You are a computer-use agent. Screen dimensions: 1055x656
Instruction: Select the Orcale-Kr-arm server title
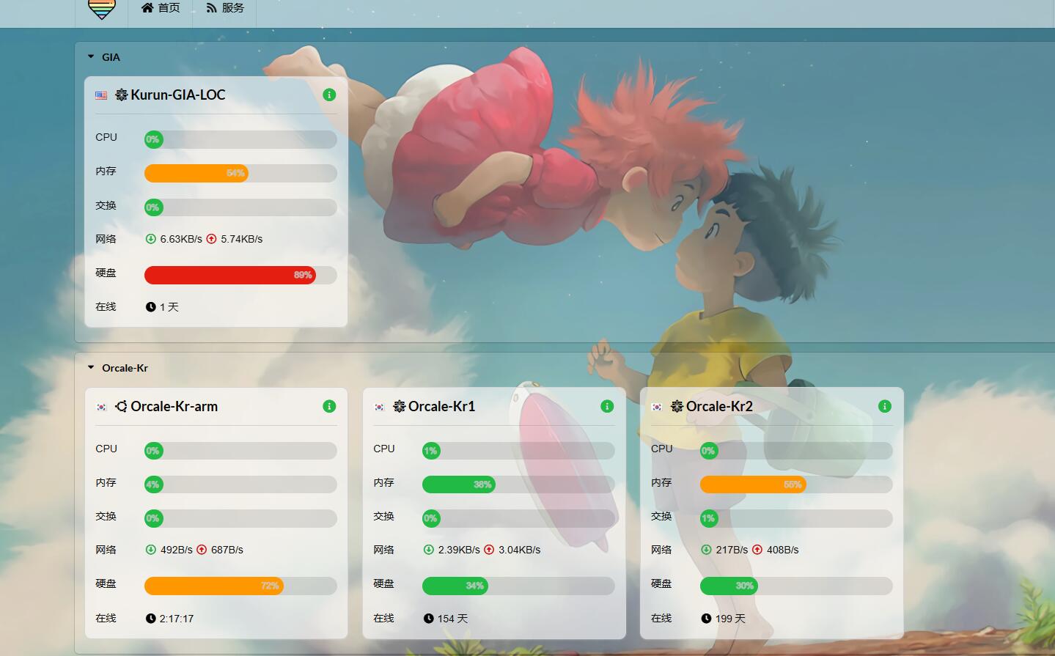coord(174,406)
